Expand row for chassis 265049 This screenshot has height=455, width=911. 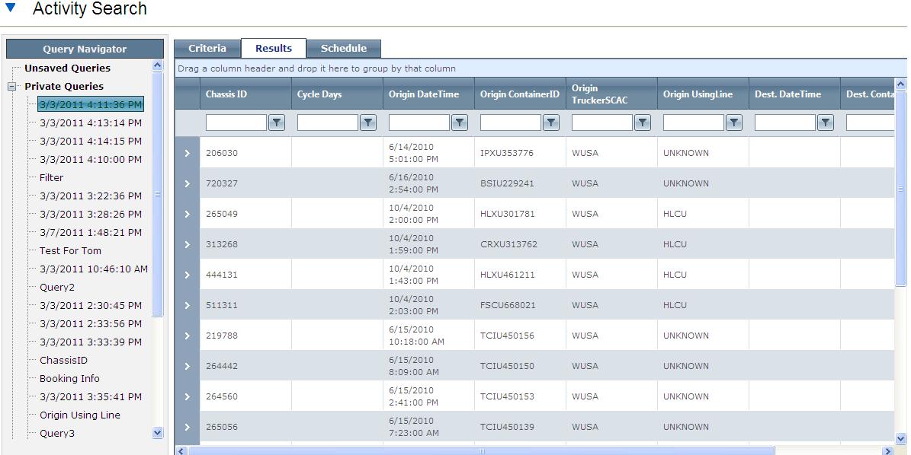187,214
